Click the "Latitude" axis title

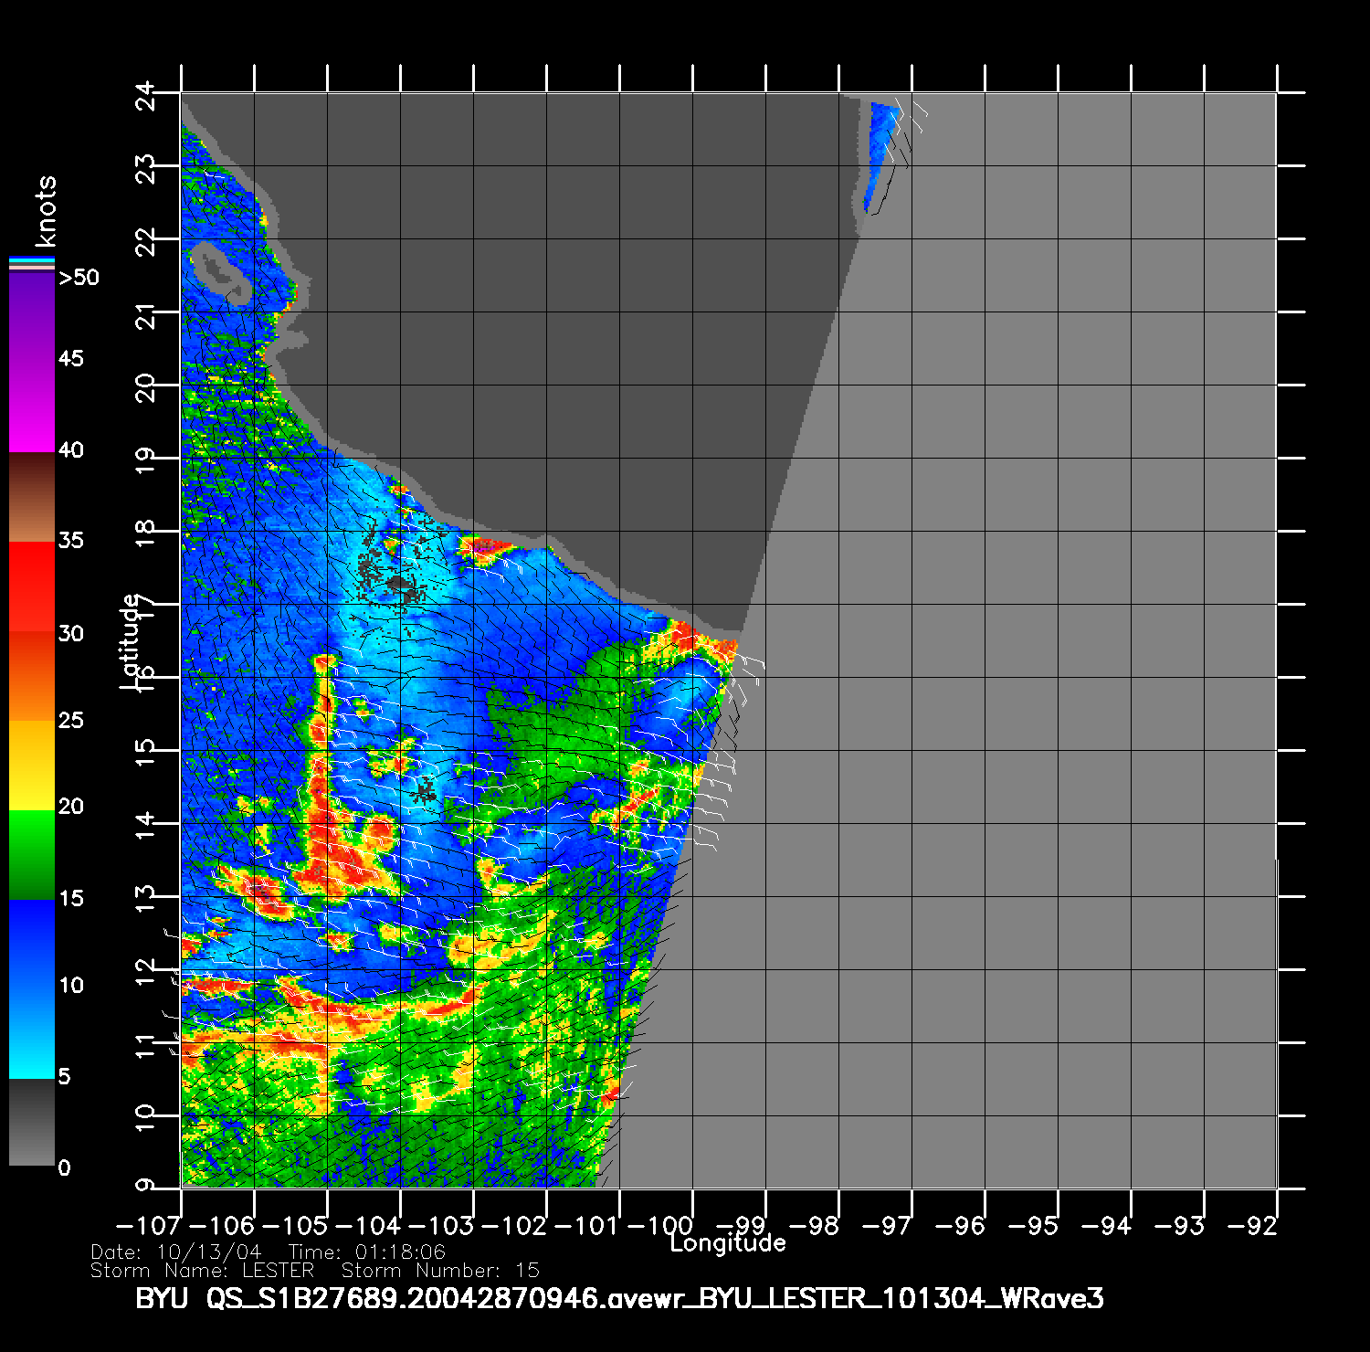pos(131,640)
